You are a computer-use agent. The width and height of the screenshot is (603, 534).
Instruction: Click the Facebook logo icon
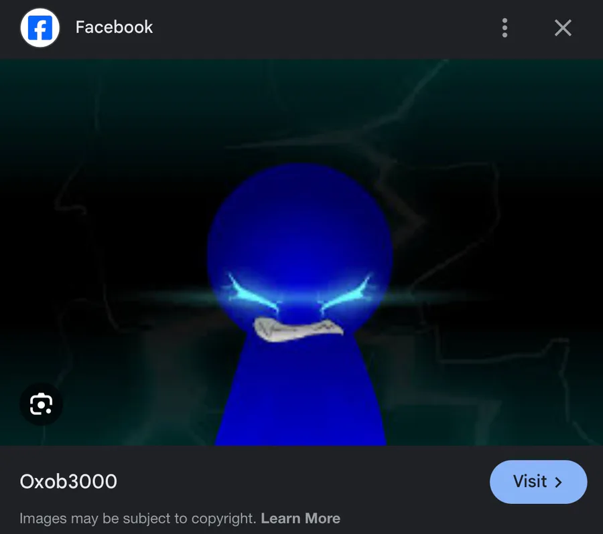(x=40, y=27)
